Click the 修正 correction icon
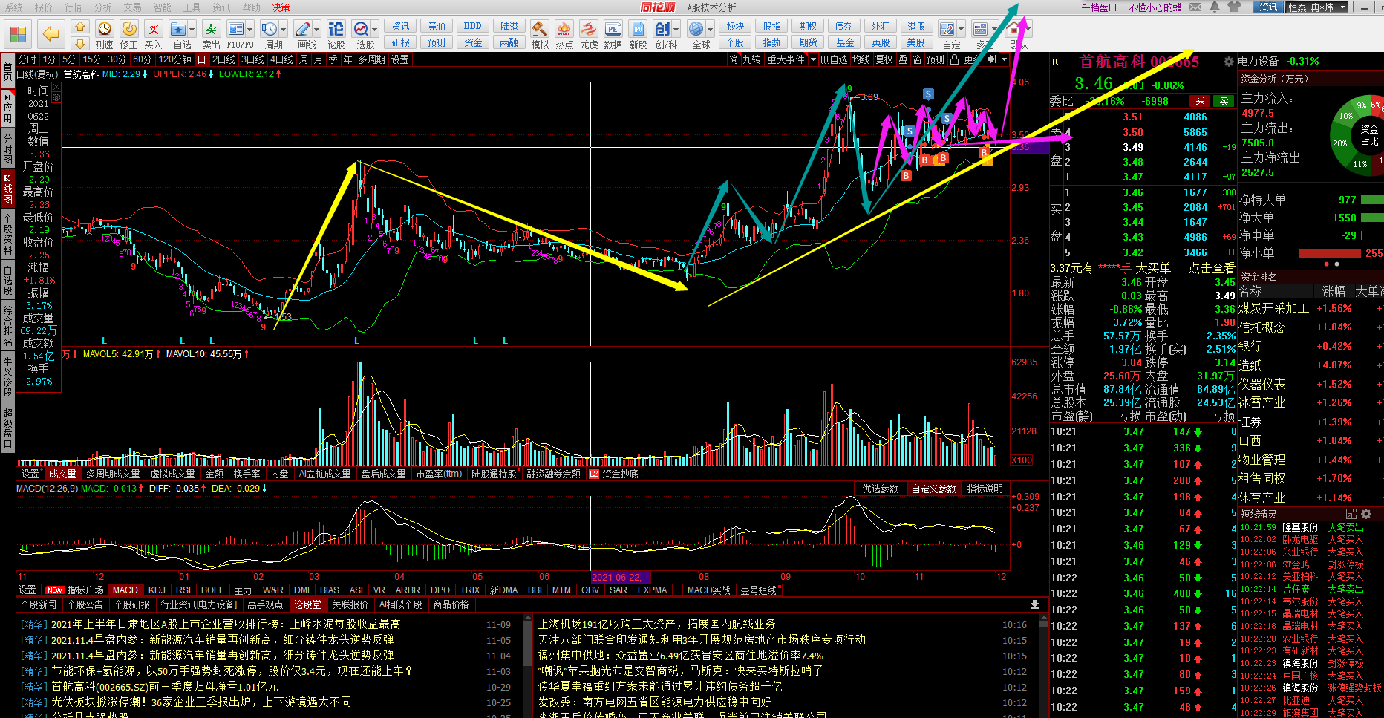The image size is (1384, 718). [x=129, y=30]
